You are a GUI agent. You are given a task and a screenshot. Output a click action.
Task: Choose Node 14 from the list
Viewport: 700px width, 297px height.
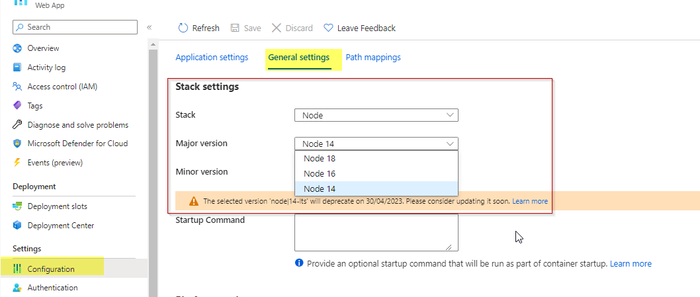(x=376, y=189)
